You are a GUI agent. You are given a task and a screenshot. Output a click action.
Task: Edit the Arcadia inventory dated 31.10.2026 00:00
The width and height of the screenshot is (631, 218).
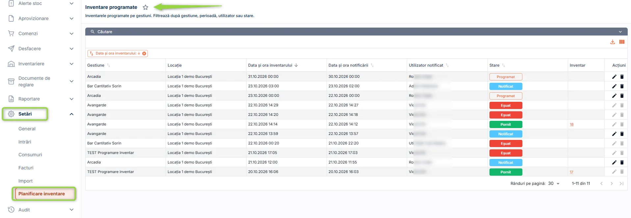[x=614, y=77]
